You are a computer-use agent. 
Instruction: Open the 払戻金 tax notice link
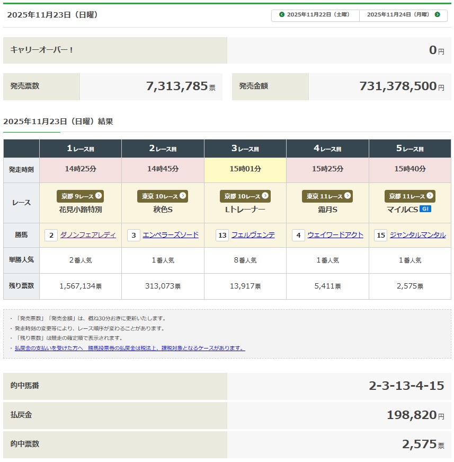tap(130, 348)
